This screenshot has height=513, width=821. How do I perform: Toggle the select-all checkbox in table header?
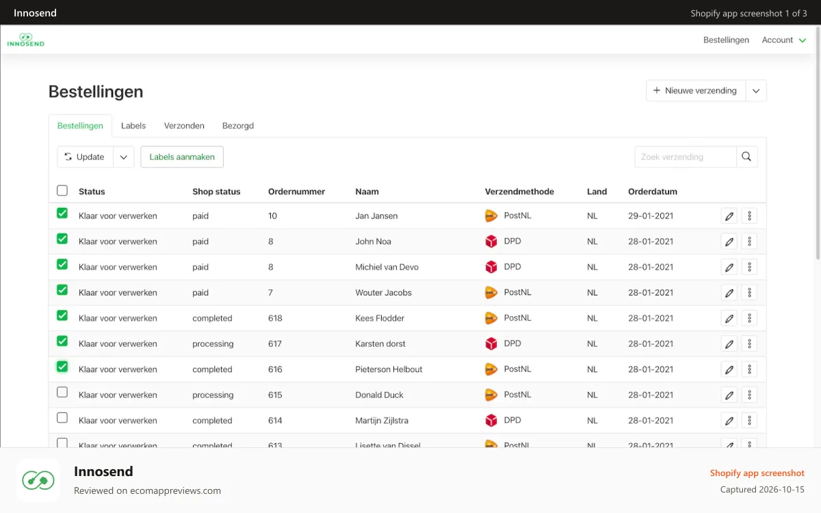(x=62, y=191)
